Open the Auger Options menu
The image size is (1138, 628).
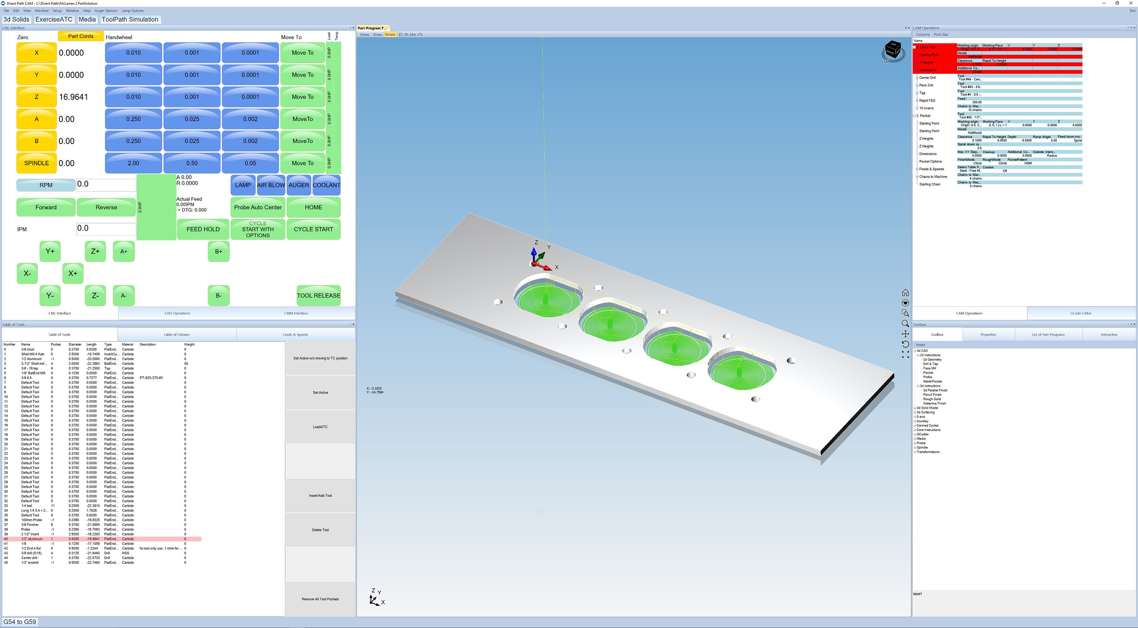click(x=106, y=11)
